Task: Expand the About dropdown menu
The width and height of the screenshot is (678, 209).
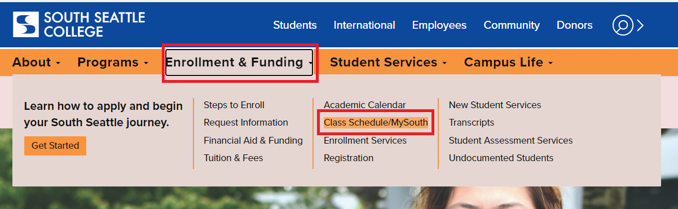Action: [x=36, y=63]
